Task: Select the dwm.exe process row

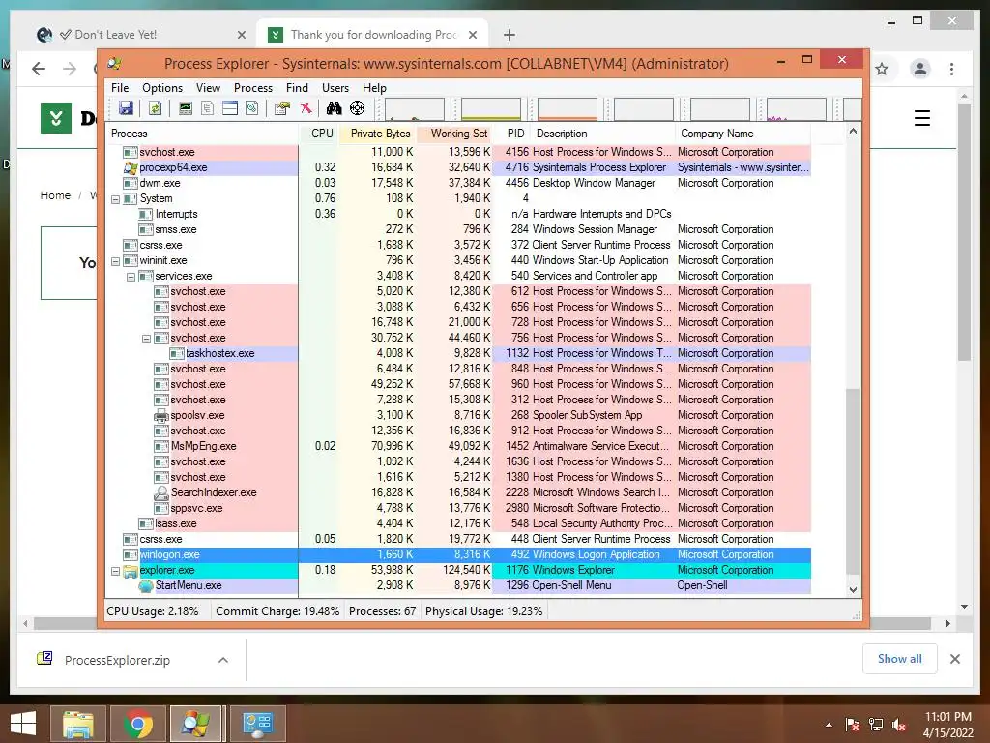Action: point(457,183)
